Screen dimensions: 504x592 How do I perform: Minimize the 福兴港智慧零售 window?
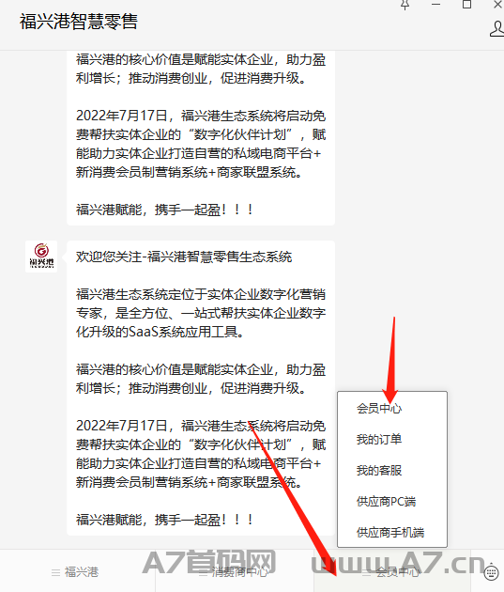436,5
